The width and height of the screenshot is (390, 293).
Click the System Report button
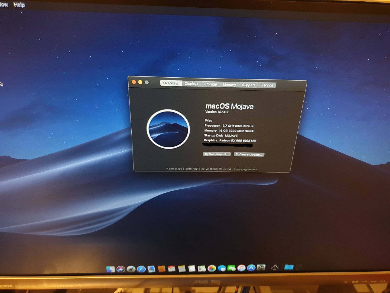pos(217,154)
